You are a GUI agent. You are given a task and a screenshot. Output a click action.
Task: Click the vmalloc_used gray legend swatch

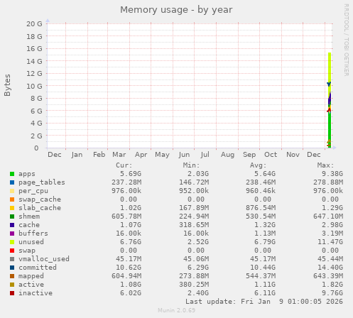[x=12, y=259]
